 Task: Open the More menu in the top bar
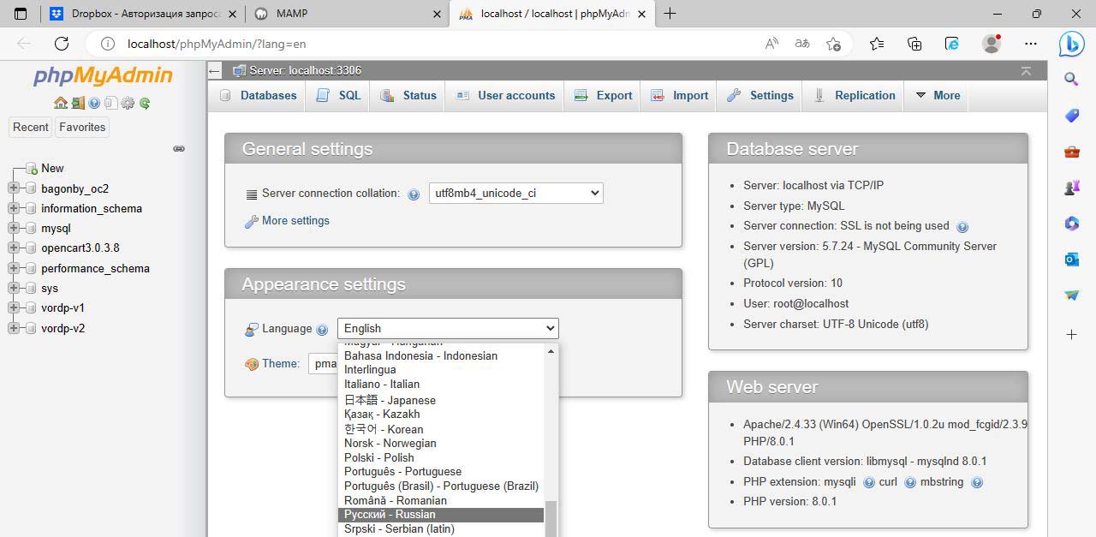[938, 95]
